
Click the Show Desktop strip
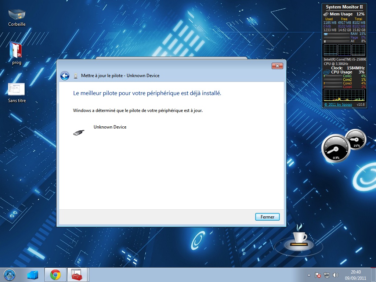(373, 275)
